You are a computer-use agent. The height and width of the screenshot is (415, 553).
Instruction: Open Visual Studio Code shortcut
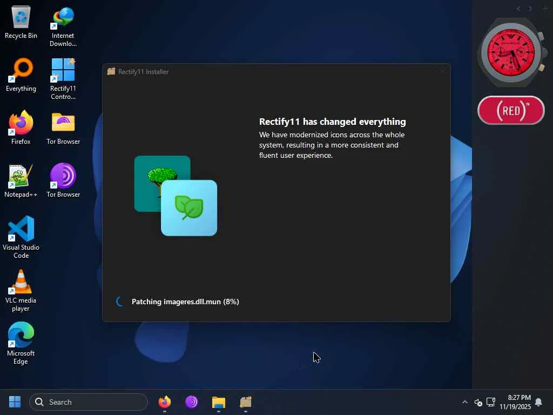click(x=21, y=238)
